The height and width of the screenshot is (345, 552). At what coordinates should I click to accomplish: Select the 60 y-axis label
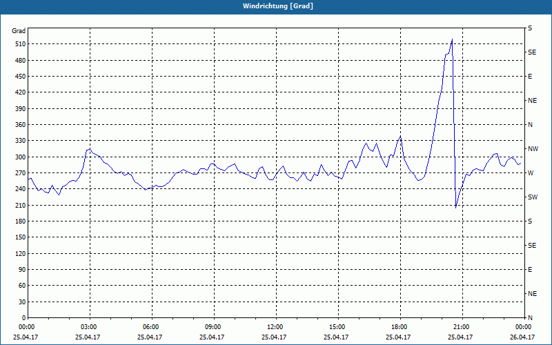pos(22,286)
